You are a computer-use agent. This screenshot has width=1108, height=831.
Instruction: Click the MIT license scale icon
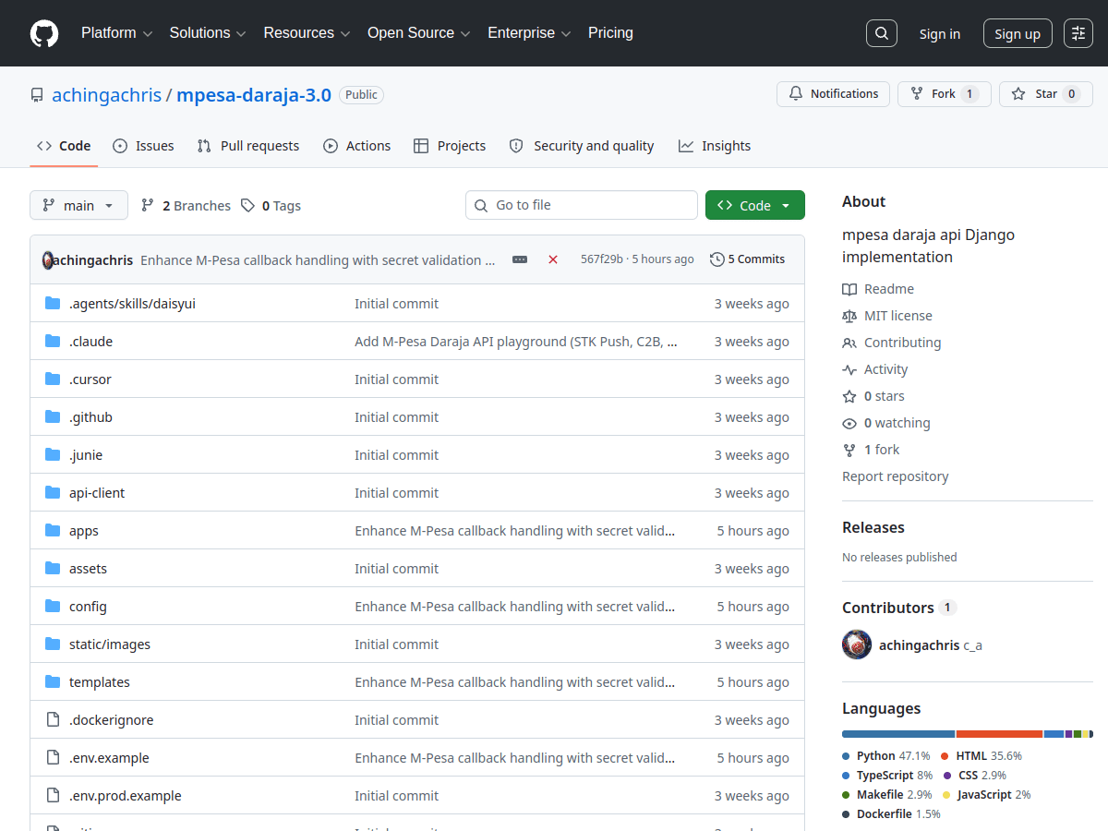[x=849, y=316]
